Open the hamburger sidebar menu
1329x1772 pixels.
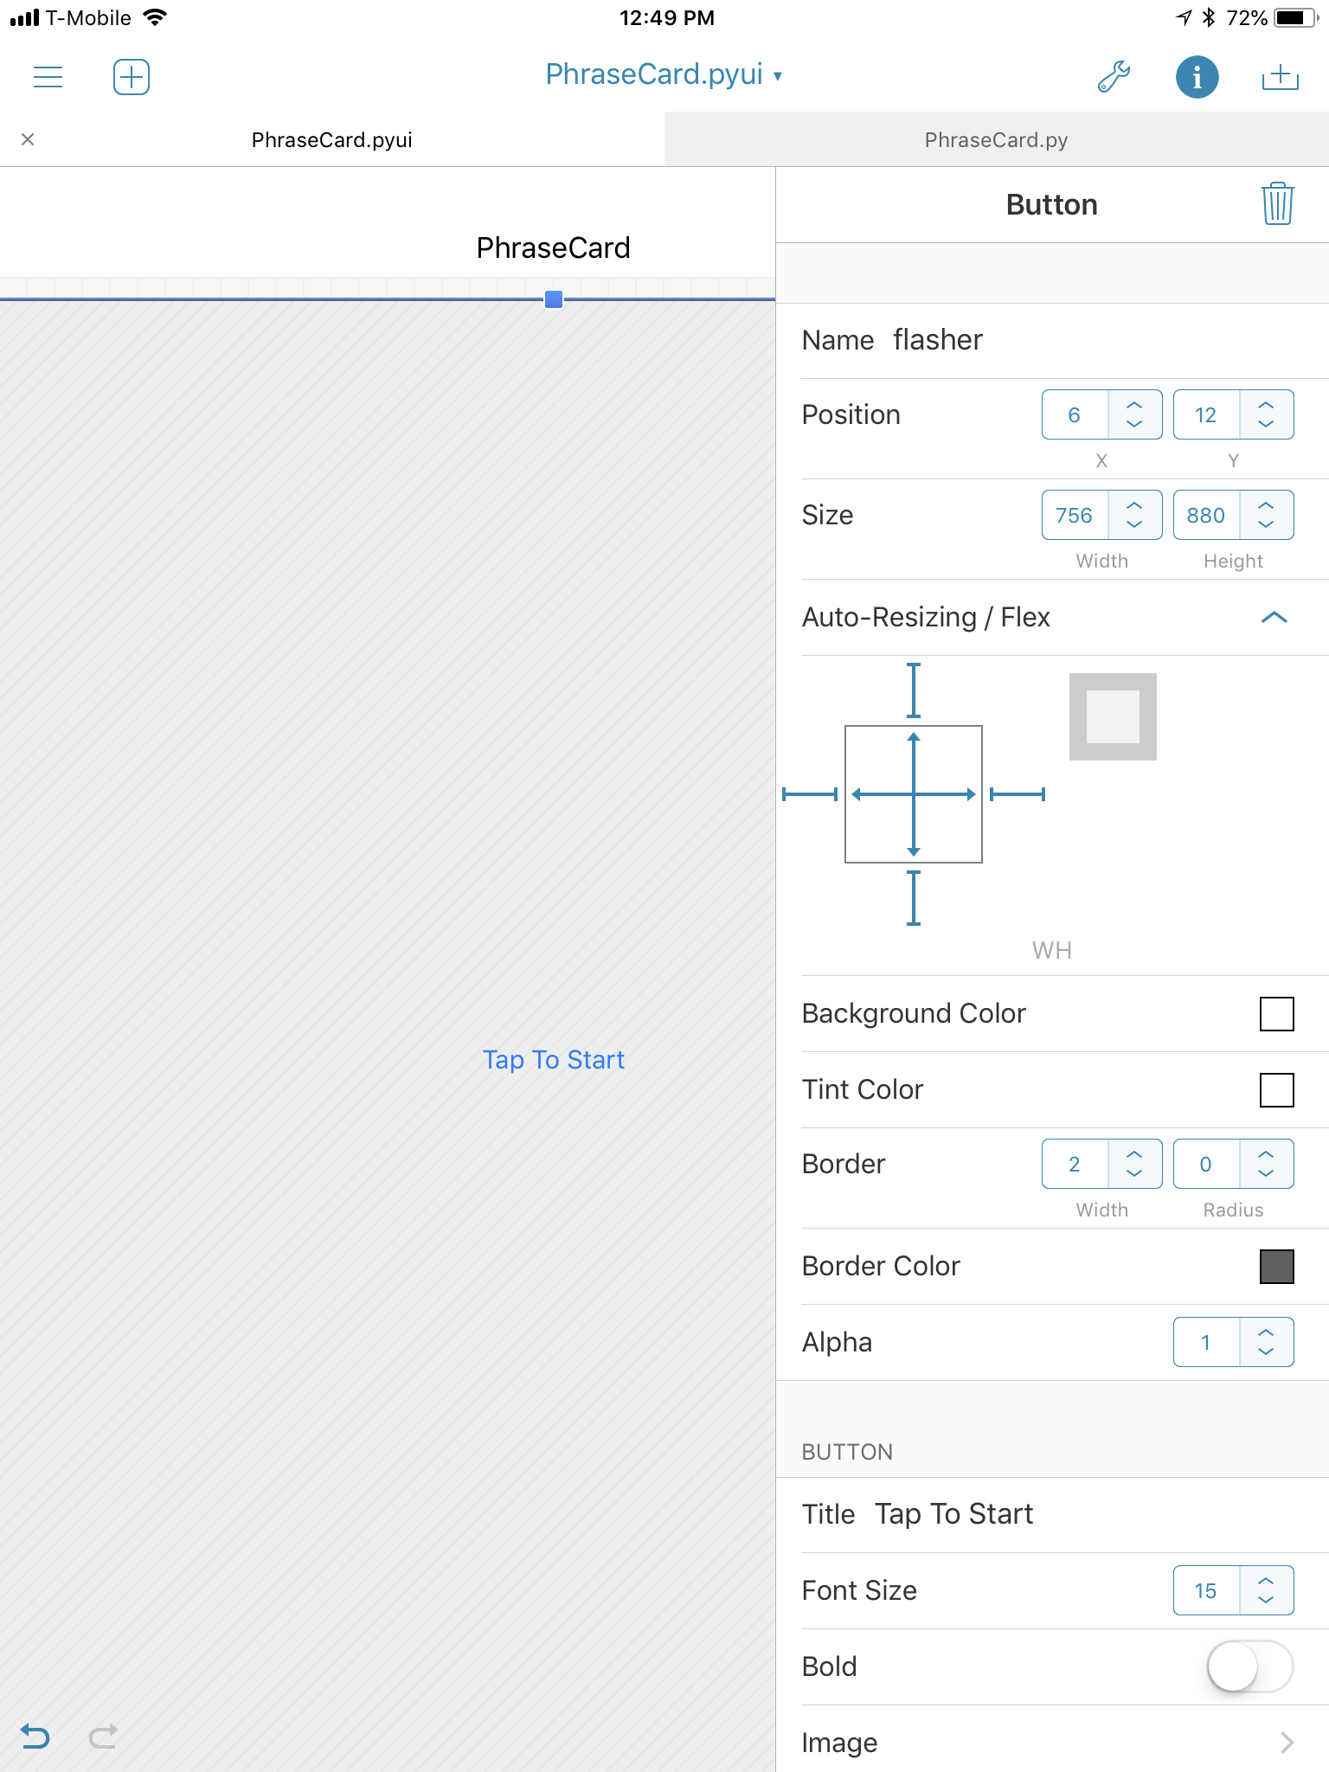click(48, 77)
